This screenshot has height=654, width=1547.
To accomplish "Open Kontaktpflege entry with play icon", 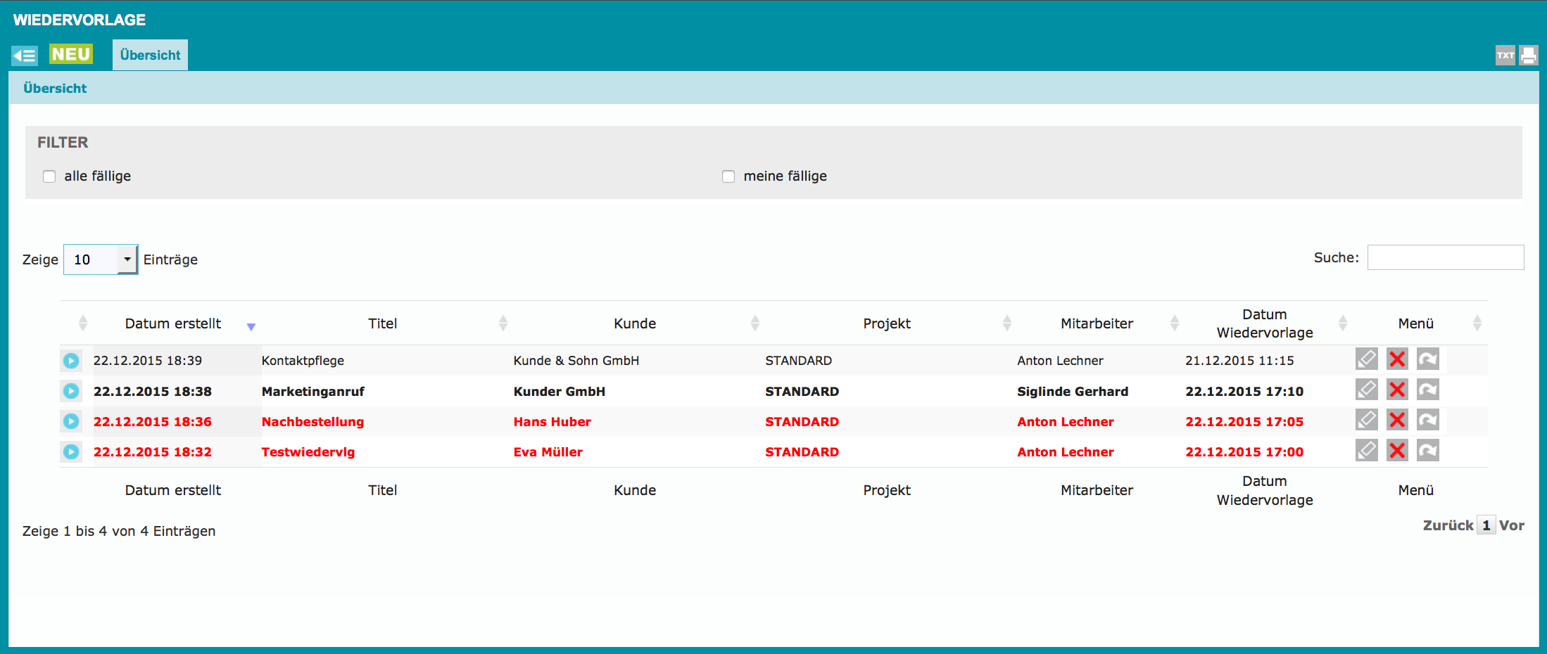I will click(71, 361).
